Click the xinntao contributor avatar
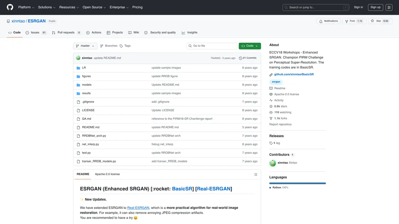 pyautogui.click(x=273, y=163)
